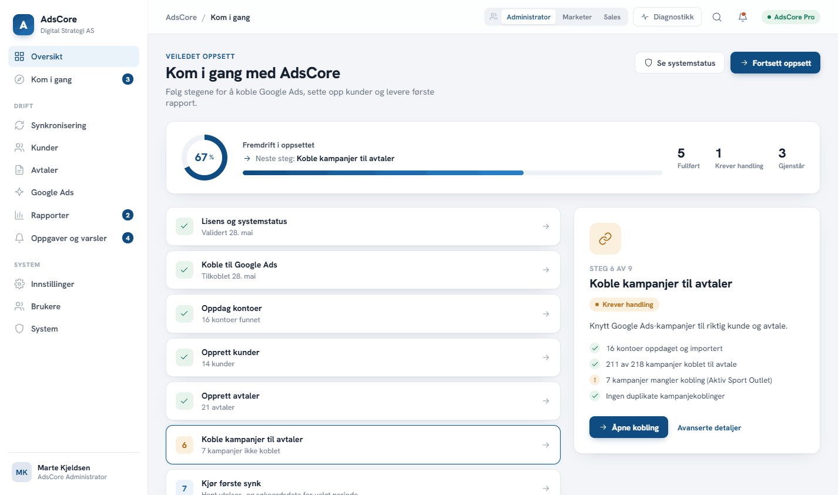Screen dimensions: 838x495
Task: Click Marte Kjeldsen user profile
Action: tap(73, 472)
